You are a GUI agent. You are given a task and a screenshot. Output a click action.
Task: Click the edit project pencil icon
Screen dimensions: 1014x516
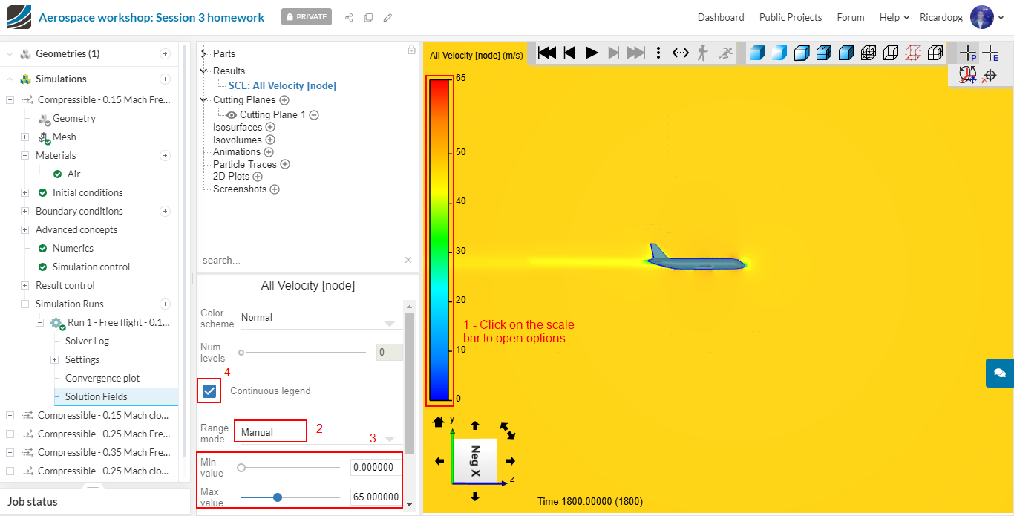pyautogui.click(x=387, y=17)
